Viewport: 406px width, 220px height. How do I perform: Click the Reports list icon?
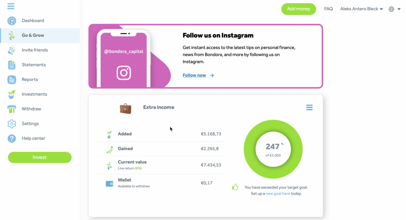coord(12,80)
